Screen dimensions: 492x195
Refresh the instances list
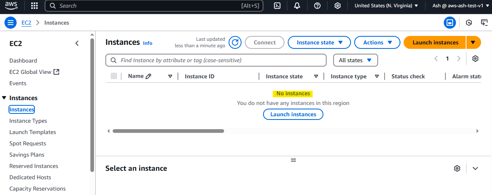pyautogui.click(x=235, y=42)
